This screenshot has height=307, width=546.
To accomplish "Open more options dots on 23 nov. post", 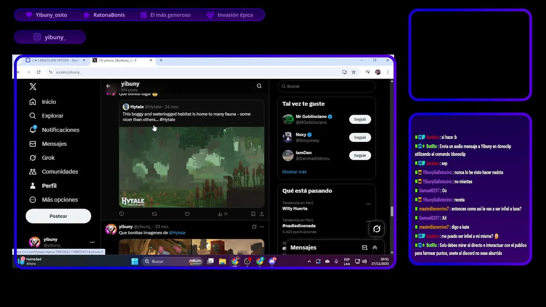I will 261,227.
